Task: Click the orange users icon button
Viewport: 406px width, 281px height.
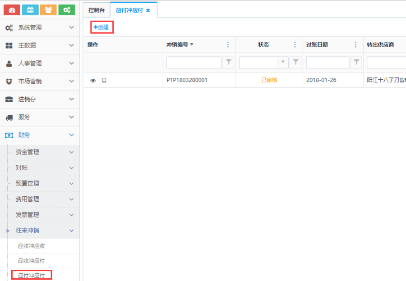Action: click(48, 10)
